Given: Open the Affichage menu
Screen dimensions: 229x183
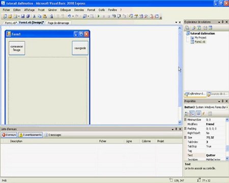Looking at the screenshot, I should [29, 10].
